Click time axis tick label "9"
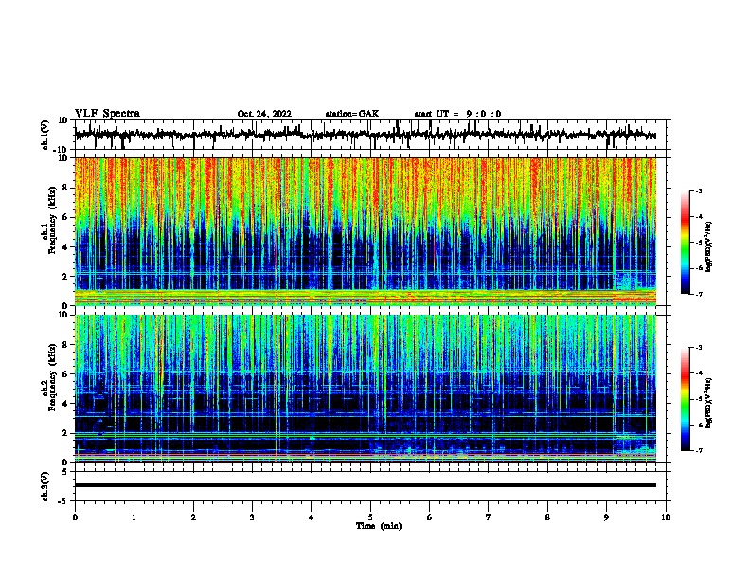This screenshot has width=750, height=580. (x=606, y=517)
